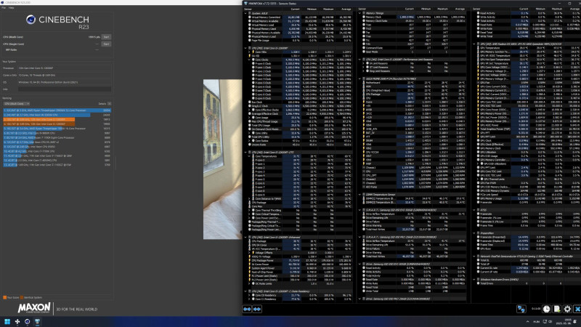Start the CPU (Multi Core) test

coord(106,37)
